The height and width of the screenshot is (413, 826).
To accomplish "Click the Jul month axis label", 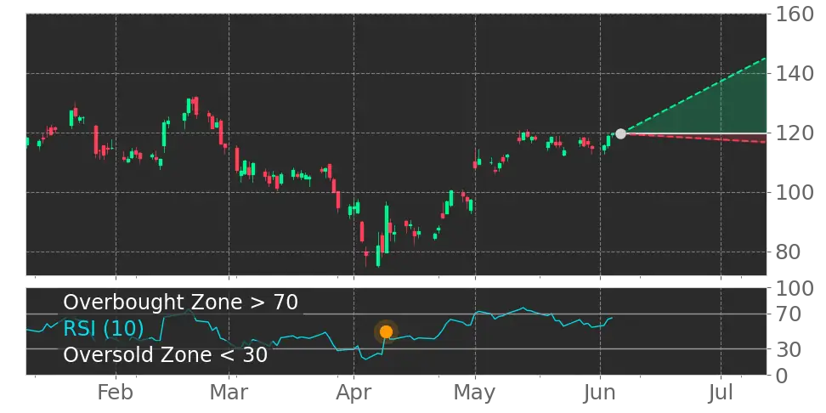I will coord(721,393).
